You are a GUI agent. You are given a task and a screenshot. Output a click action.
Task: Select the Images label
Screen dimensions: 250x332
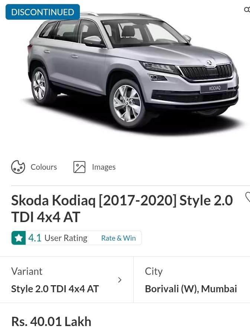pos(104,167)
